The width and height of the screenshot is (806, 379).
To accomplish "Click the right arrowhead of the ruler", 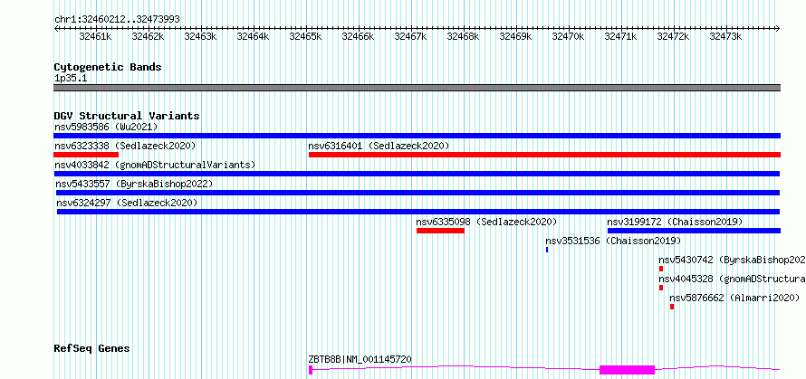I will pos(778,28).
